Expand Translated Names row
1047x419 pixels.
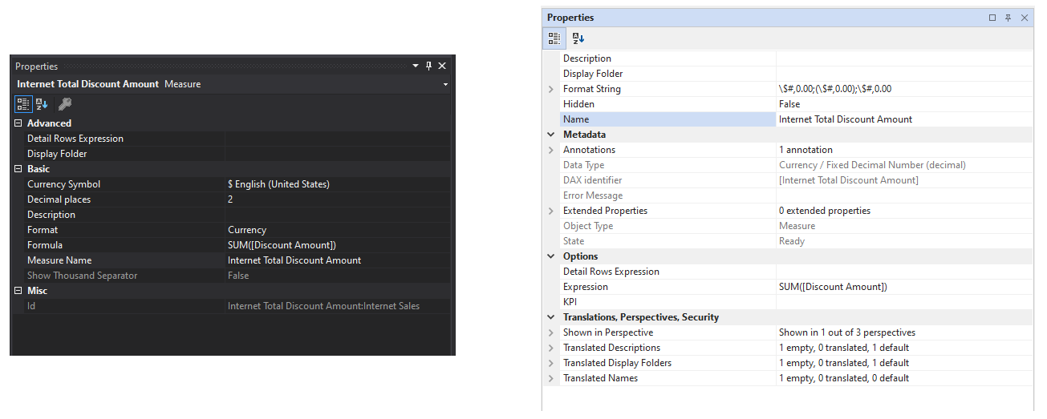pyautogui.click(x=551, y=378)
